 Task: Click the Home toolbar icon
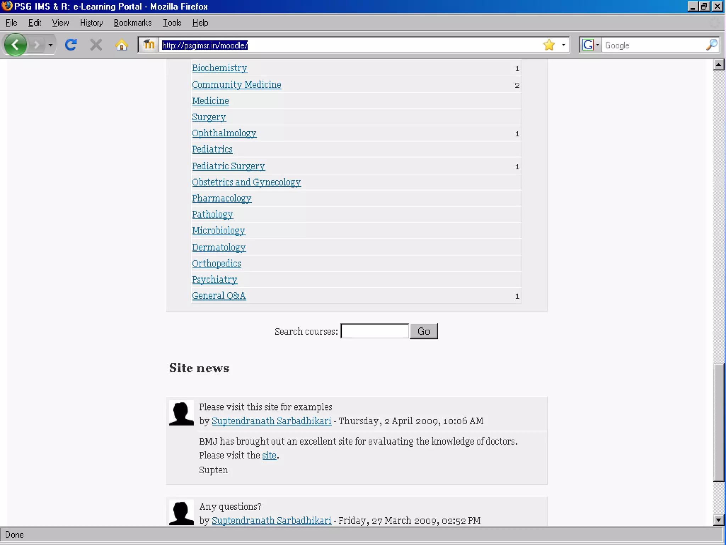(121, 45)
